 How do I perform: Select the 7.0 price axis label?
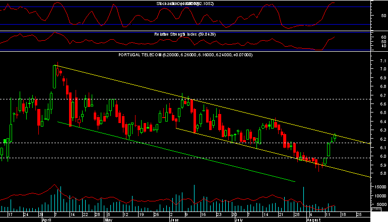(x=383, y=69)
